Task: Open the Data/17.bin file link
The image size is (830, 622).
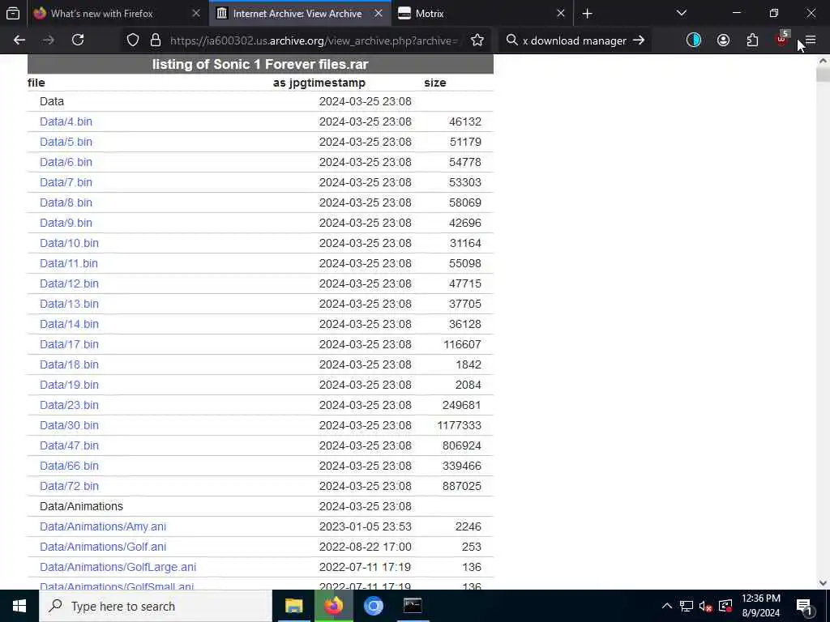Action: pyautogui.click(x=70, y=344)
